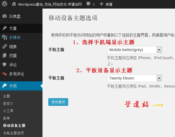Screen dimensions: 175x137
Task: Click the 多媒体 media icon
Action: pyautogui.click(x=5, y=37)
